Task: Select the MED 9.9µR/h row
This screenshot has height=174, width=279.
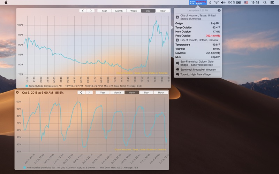Action: [x=198, y=57]
